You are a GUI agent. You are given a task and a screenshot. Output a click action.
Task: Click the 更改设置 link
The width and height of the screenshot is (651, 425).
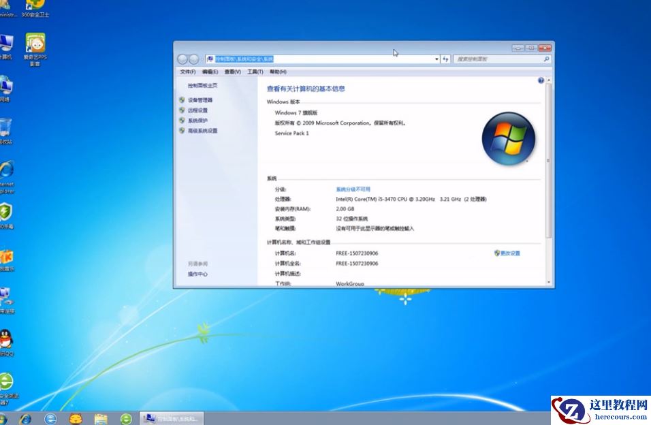click(x=510, y=253)
